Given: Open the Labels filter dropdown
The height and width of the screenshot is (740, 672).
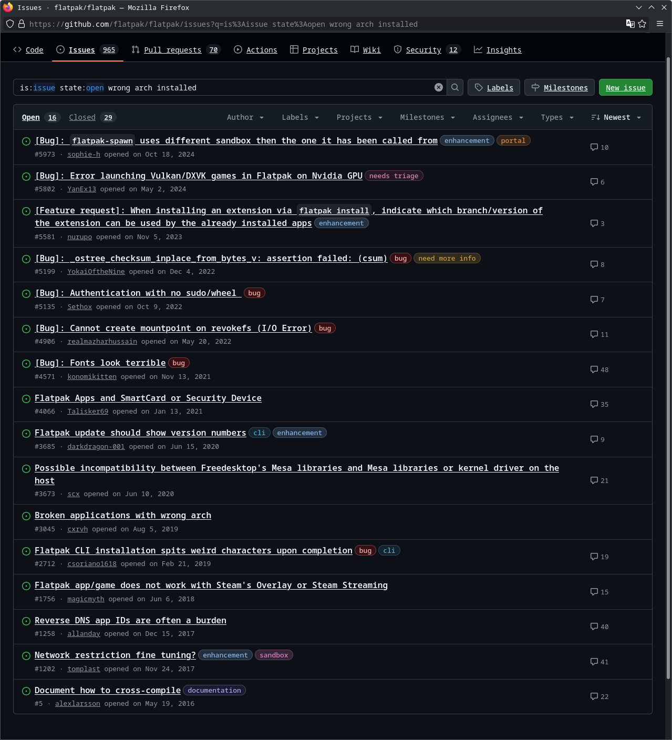Looking at the screenshot, I should pos(300,117).
